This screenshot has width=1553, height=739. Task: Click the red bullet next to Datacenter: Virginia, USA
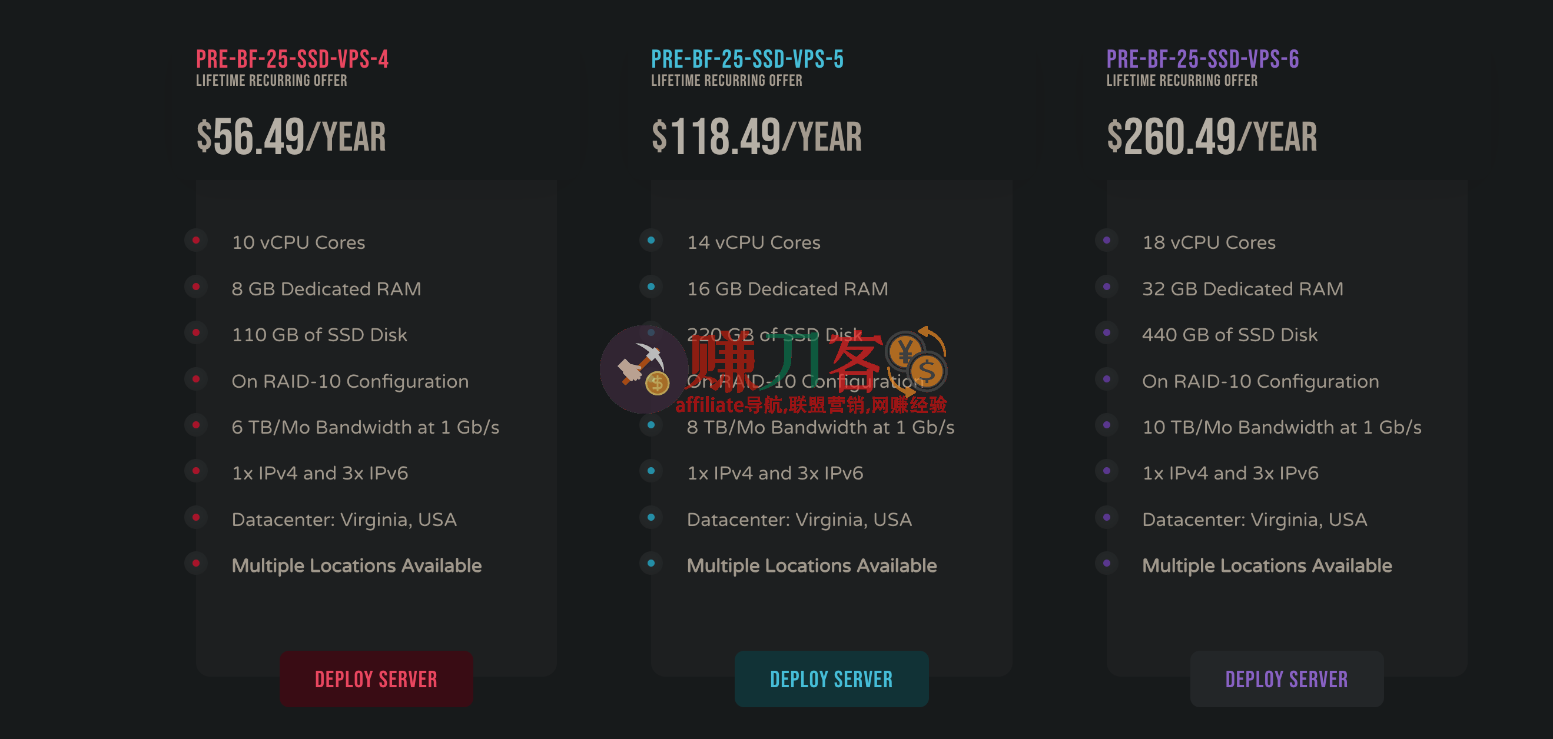pyautogui.click(x=196, y=518)
